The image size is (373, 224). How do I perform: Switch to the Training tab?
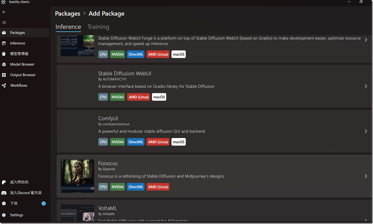(x=98, y=27)
